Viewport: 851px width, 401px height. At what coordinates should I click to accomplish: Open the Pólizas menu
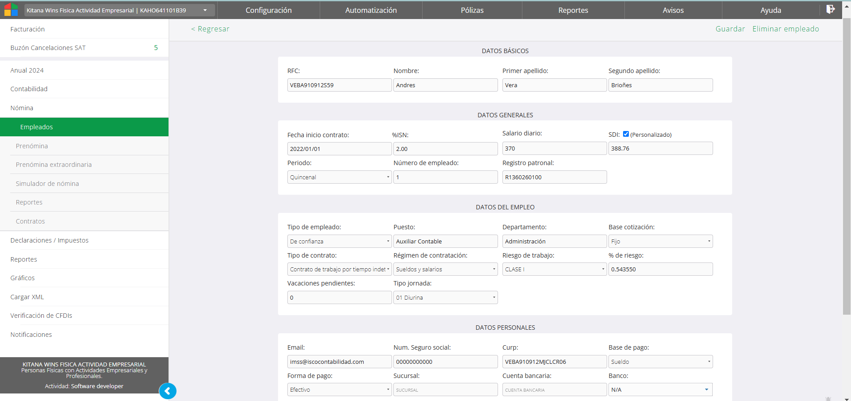472,10
